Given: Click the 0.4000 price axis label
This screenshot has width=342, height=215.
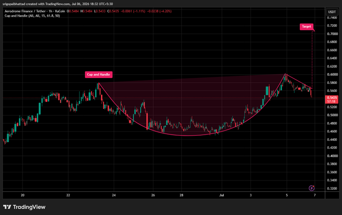Looking at the screenshot, I should 332,156.
